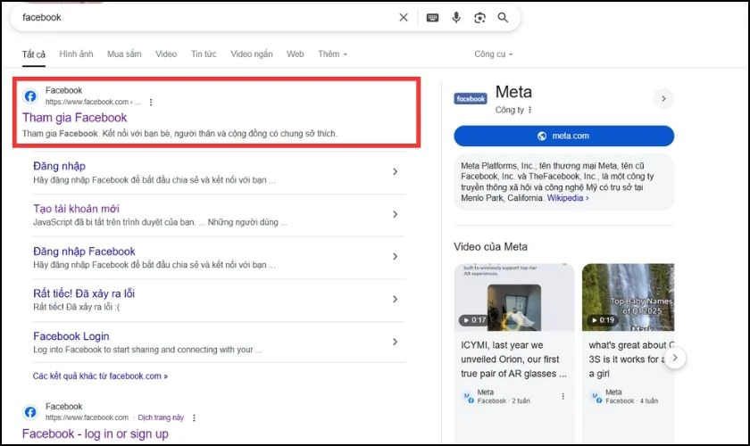Open Các kết quả khác từ facebook.com link

click(x=100, y=376)
